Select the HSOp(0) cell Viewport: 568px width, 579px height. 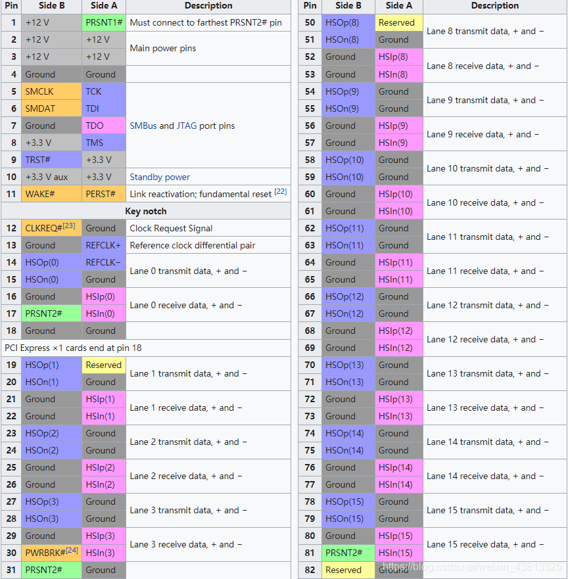[x=52, y=262]
